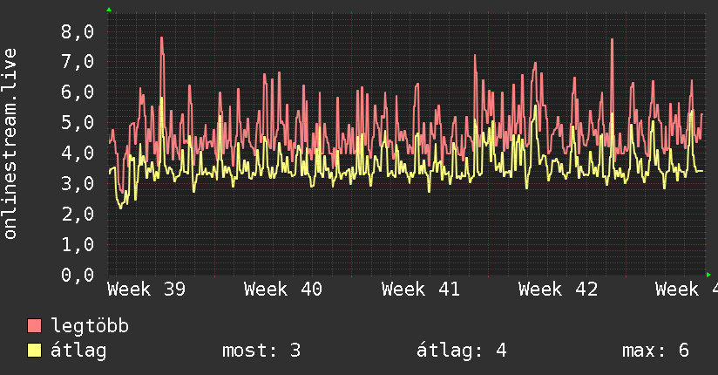Click the green arrow ending the x-axis
Image resolution: width=718 pixels, height=375 pixels.
(x=708, y=275)
